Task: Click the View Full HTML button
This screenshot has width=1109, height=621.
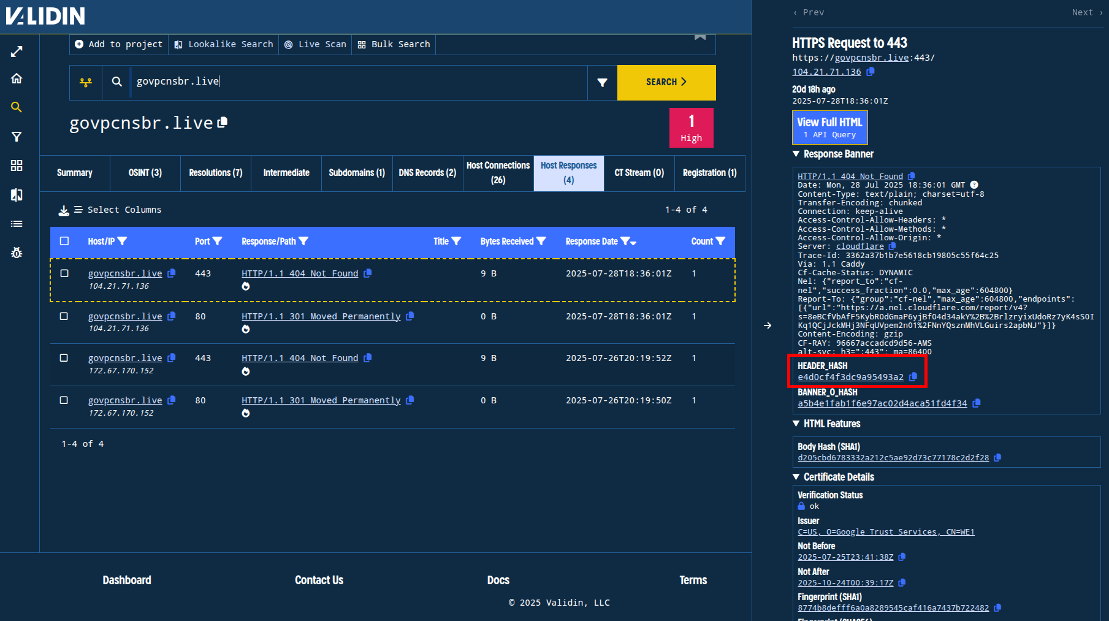Action: click(829, 128)
